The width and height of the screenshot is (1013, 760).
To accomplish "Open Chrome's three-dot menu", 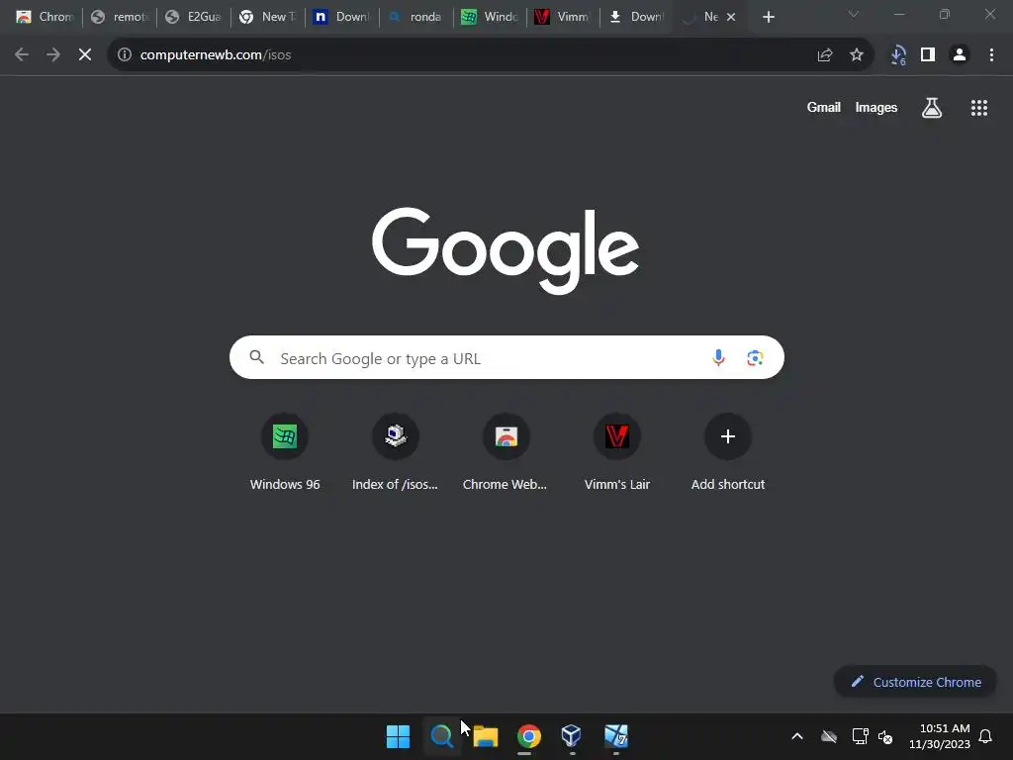I will [x=991, y=55].
